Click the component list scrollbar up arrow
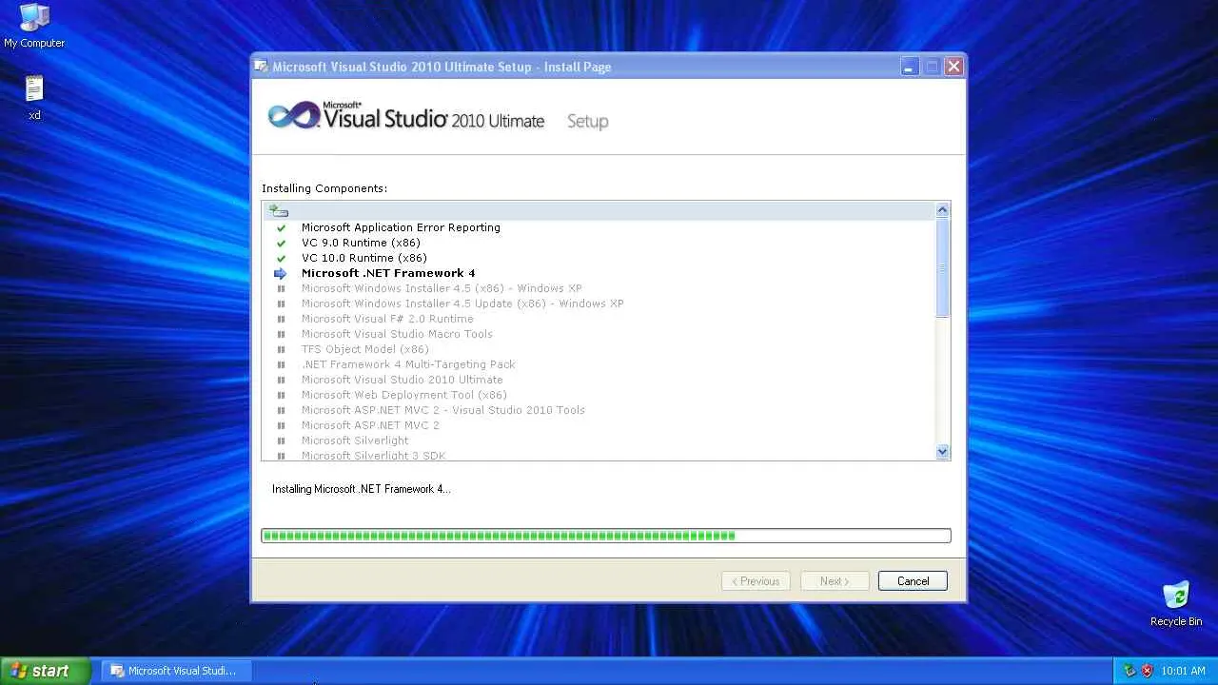The height and width of the screenshot is (685, 1218). 943,209
